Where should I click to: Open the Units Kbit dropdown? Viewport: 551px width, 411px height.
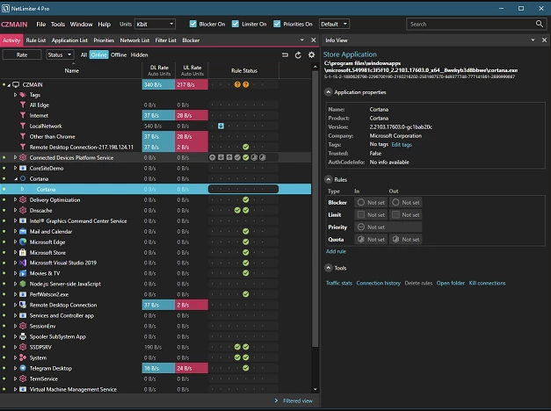click(x=155, y=24)
